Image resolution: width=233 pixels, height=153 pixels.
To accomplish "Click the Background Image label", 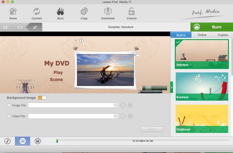I will [x=21, y=98].
